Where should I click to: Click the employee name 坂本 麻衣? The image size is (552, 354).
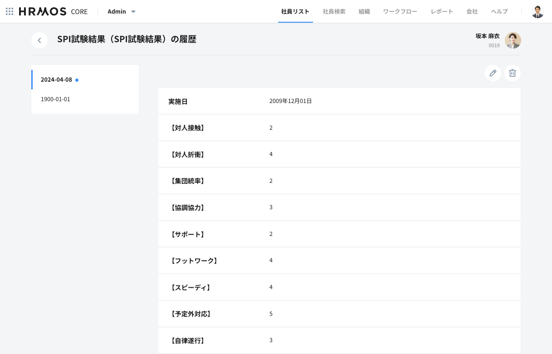click(487, 36)
